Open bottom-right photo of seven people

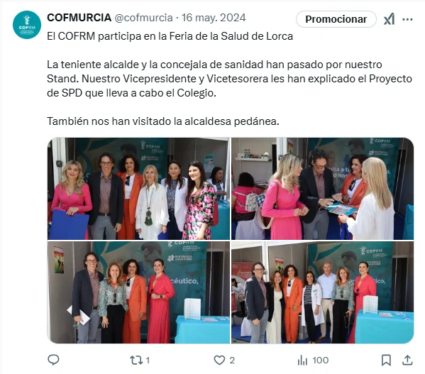(x=323, y=292)
